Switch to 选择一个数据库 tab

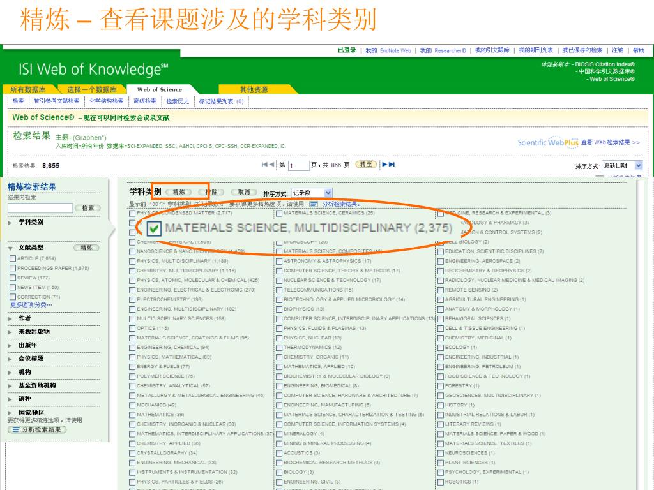click(x=92, y=89)
